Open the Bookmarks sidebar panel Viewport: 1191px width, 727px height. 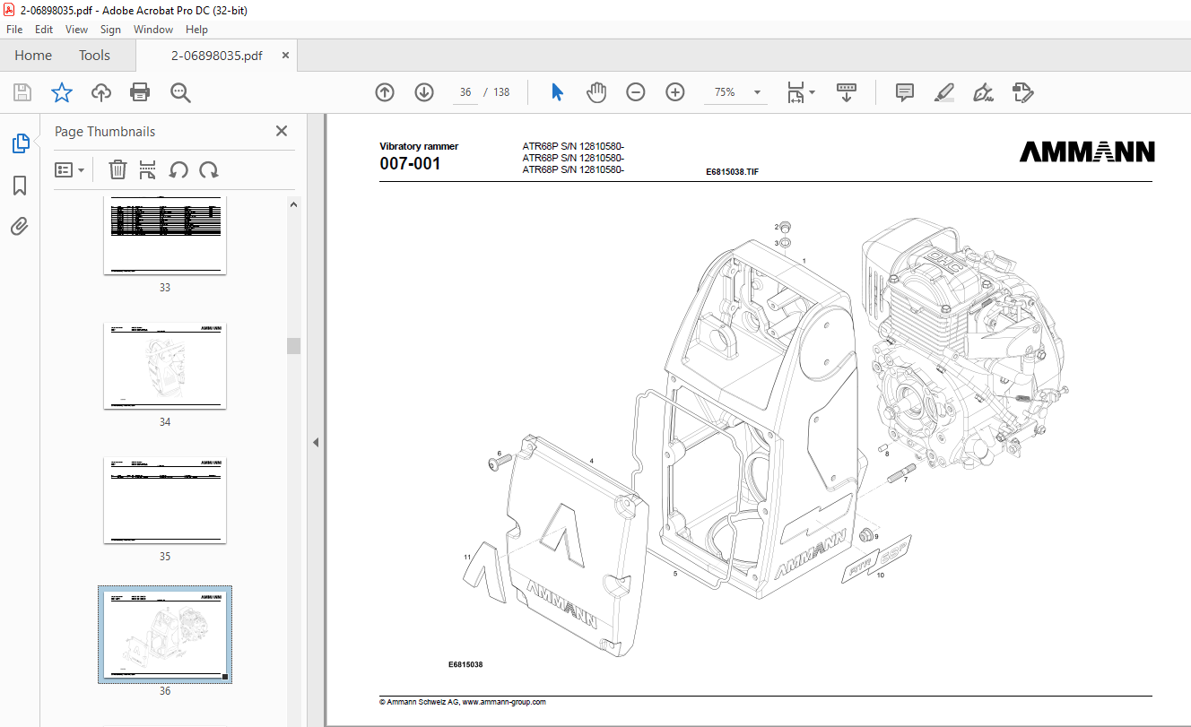(20, 186)
